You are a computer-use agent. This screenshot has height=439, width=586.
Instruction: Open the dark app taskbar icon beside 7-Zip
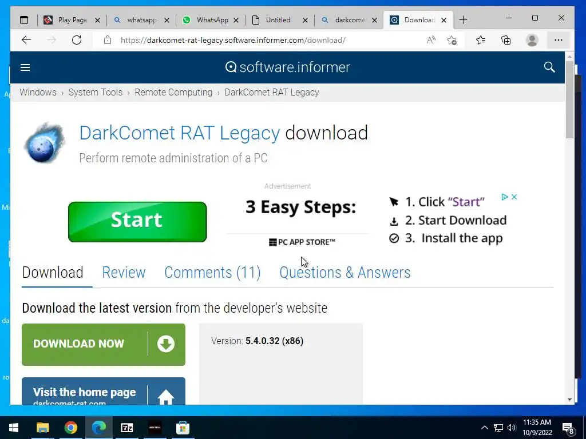point(155,428)
